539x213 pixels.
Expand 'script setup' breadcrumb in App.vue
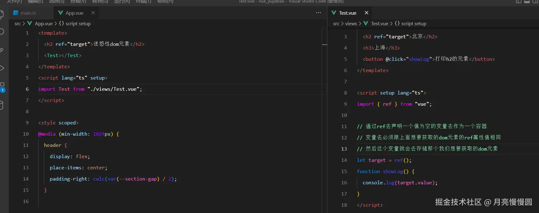coord(78,24)
